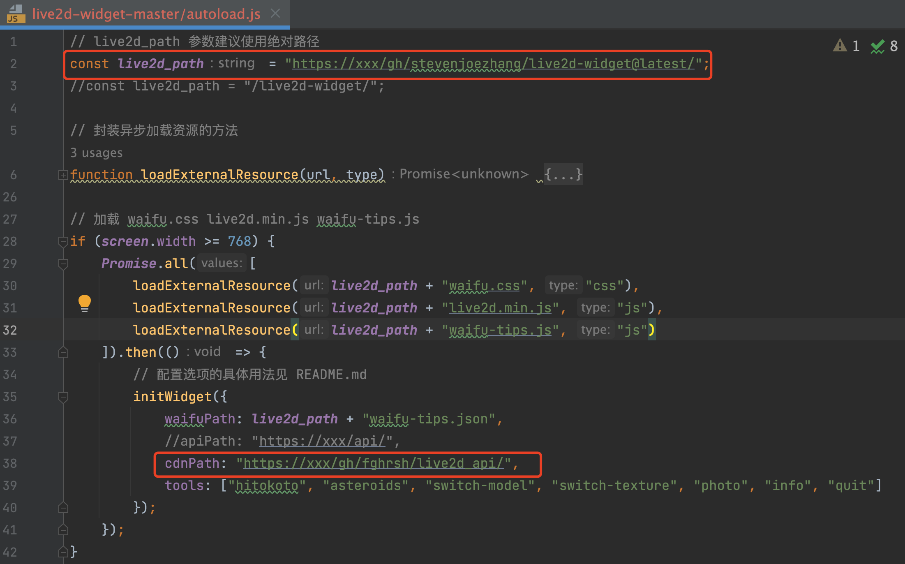Click the ': void' return hint on line 33
The image size is (905, 564).
tap(204, 351)
